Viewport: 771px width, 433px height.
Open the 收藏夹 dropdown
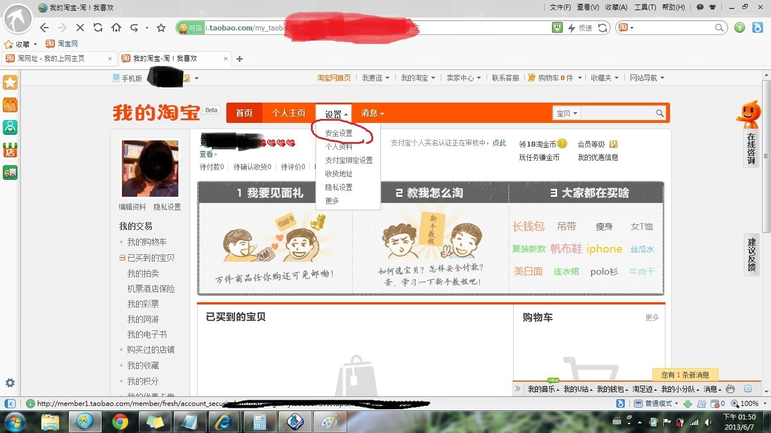604,78
